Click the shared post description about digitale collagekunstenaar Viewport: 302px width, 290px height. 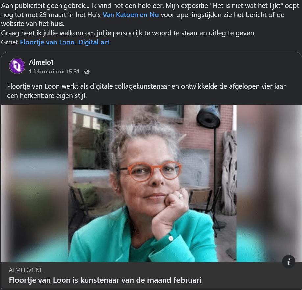(146, 91)
